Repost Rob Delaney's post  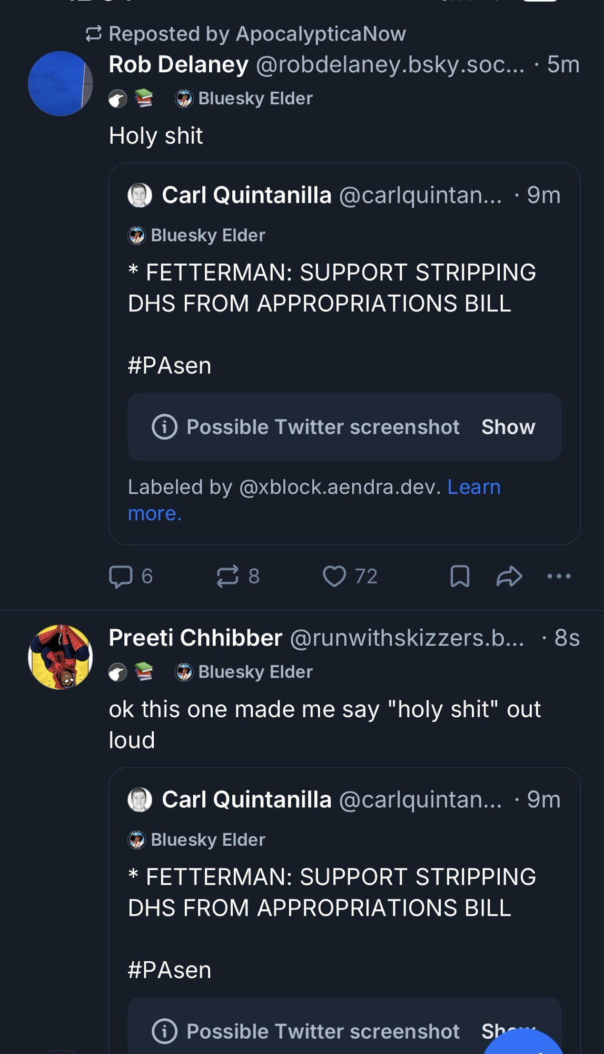[x=228, y=576]
